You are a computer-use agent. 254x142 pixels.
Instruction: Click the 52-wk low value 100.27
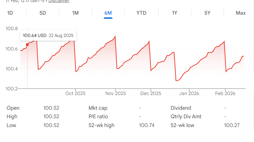pyautogui.click(x=232, y=125)
